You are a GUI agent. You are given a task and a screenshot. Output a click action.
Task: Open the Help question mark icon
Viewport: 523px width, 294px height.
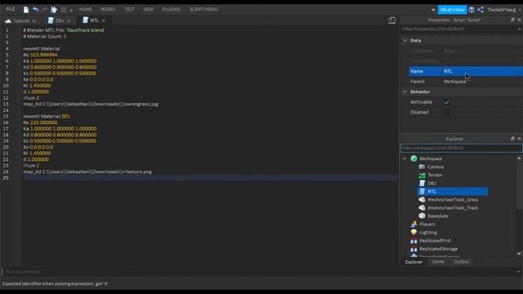point(472,10)
